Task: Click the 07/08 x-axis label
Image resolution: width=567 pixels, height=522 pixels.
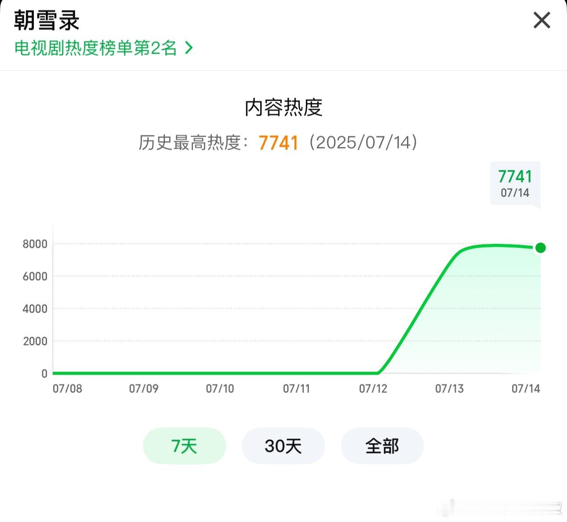Action: [x=67, y=388]
